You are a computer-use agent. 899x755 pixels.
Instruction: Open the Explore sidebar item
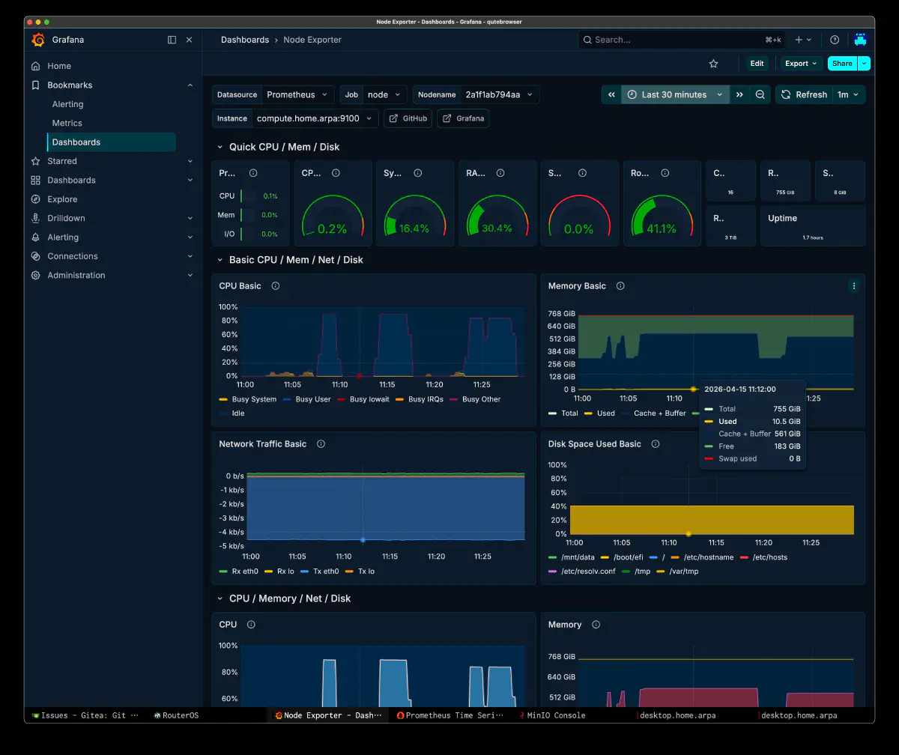click(62, 199)
